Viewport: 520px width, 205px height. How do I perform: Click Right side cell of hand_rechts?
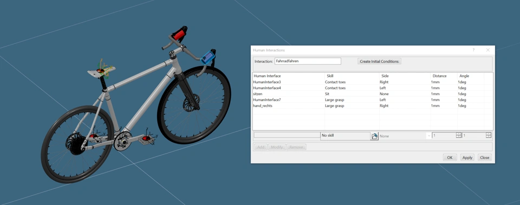click(384, 105)
